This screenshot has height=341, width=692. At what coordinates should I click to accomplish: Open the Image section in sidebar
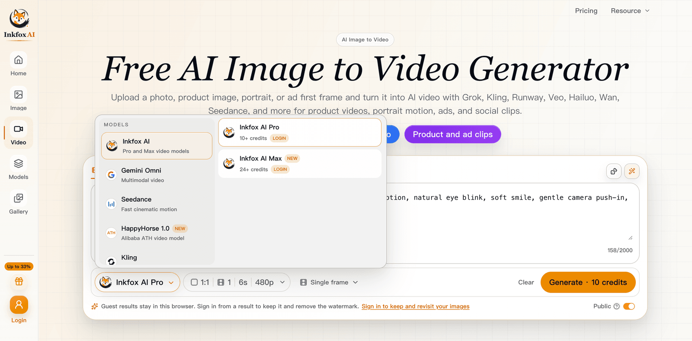click(19, 99)
